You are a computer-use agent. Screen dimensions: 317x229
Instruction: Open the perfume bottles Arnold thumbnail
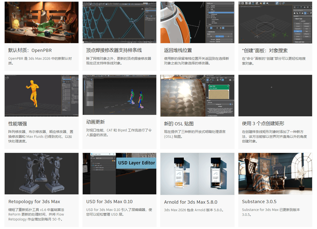tap(197, 174)
